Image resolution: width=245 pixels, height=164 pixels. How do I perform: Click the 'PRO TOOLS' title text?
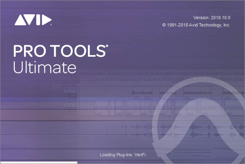click(x=61, y=51)
